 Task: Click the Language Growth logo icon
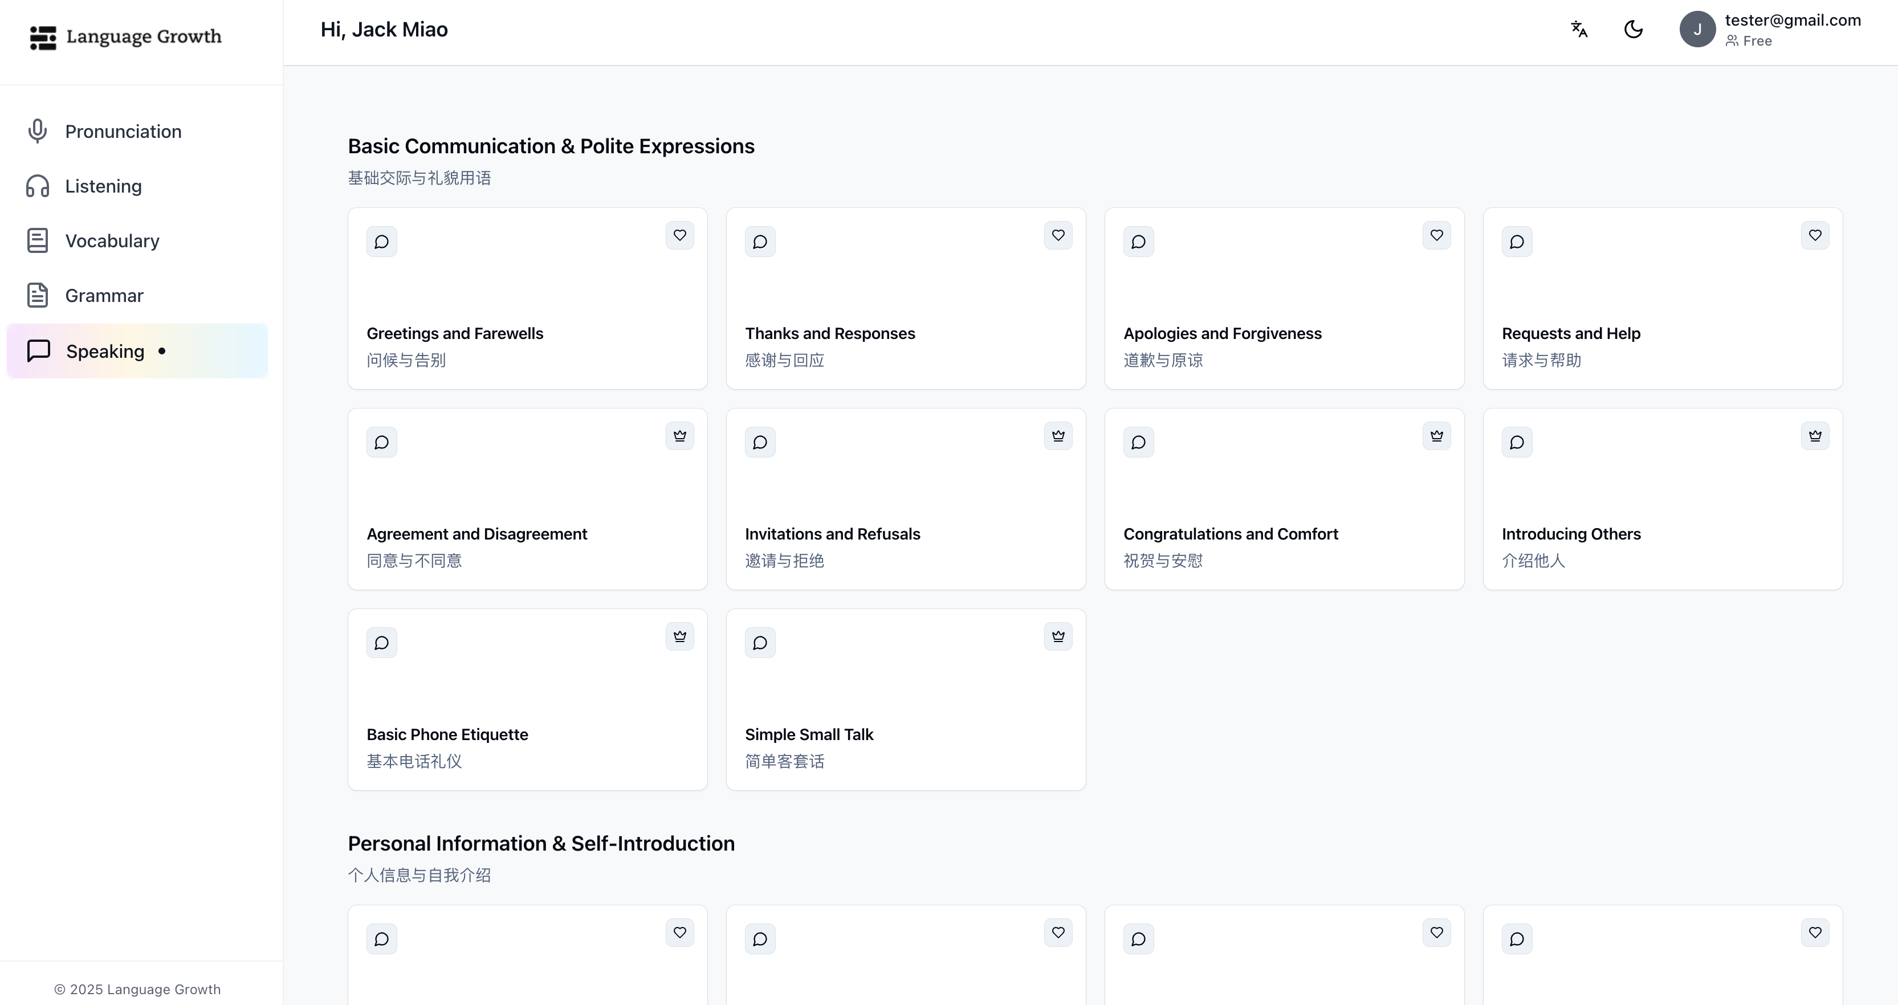coord(43,38)
